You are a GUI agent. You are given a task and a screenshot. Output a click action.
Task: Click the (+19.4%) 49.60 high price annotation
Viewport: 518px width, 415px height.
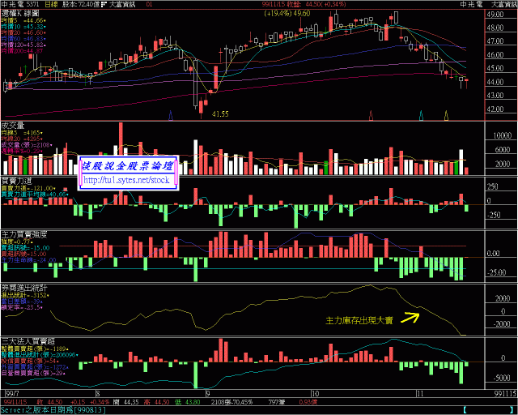click(x=287, y=14)
